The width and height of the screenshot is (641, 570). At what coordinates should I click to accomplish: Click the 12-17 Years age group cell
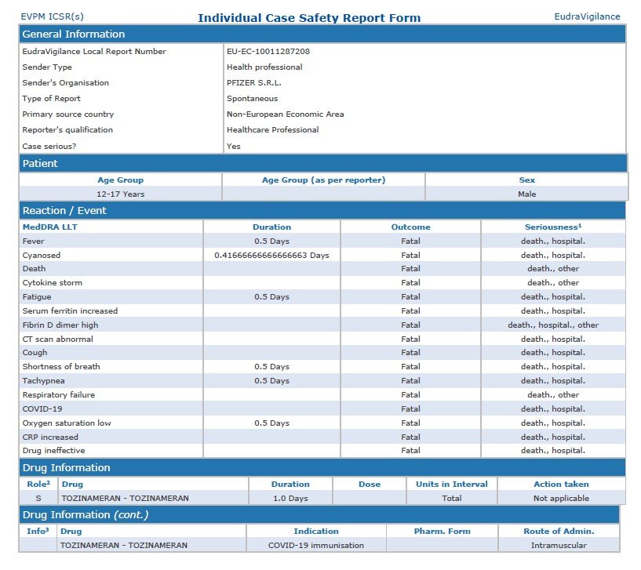tap(120, 194)
